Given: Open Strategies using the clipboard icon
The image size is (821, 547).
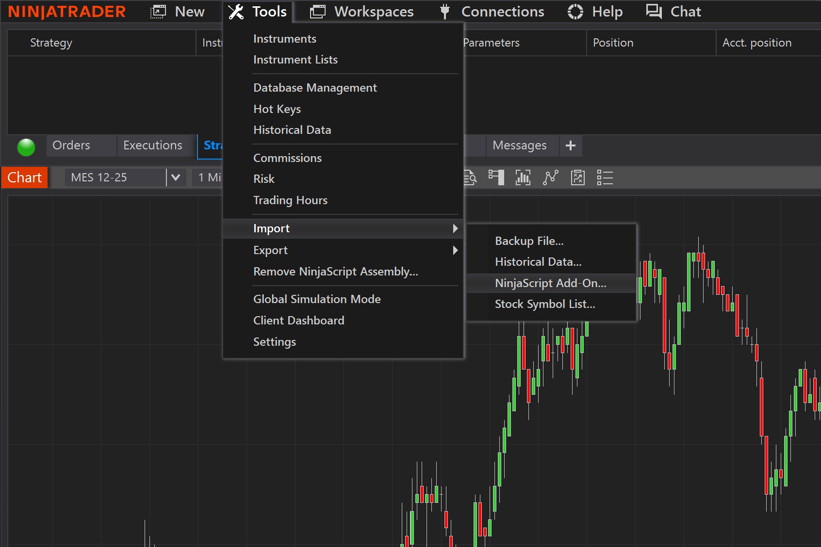Looking at the screenshot, I should click(x=577, y=177).
